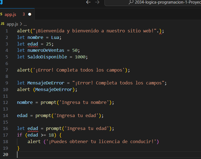Click 'nombre' assignment on line 12

click(25, 103)
